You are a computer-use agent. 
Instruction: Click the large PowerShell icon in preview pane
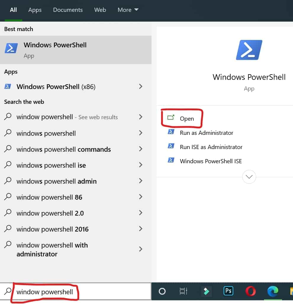249,50
